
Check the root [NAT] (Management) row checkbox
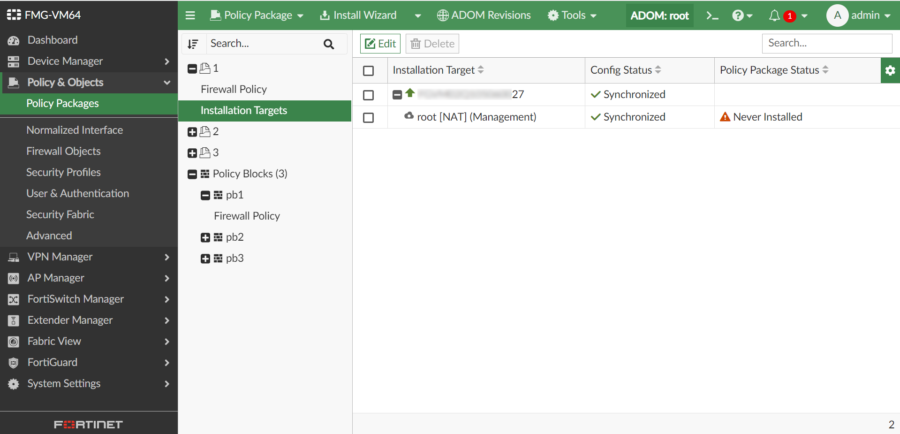[x=369, y=117]
